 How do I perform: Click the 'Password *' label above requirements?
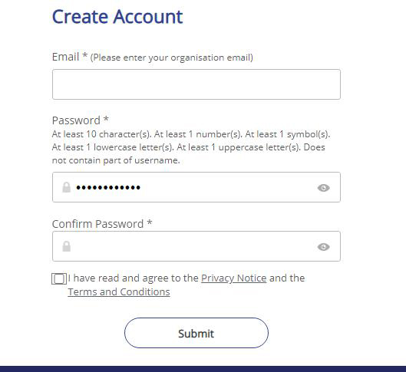[81, 120]
